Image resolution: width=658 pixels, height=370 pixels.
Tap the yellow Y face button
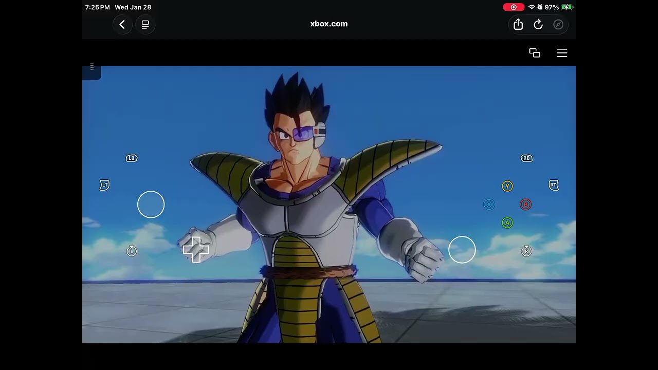507,186
